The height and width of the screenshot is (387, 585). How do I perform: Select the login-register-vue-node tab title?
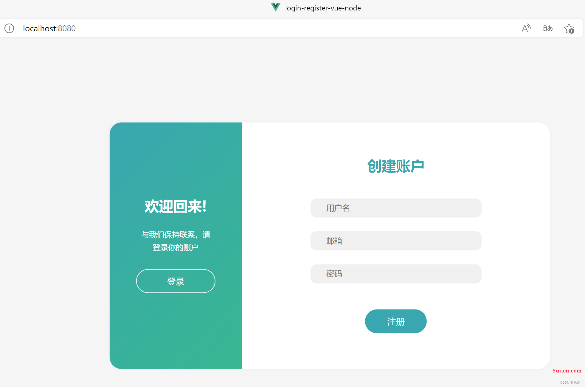point(323,8)
